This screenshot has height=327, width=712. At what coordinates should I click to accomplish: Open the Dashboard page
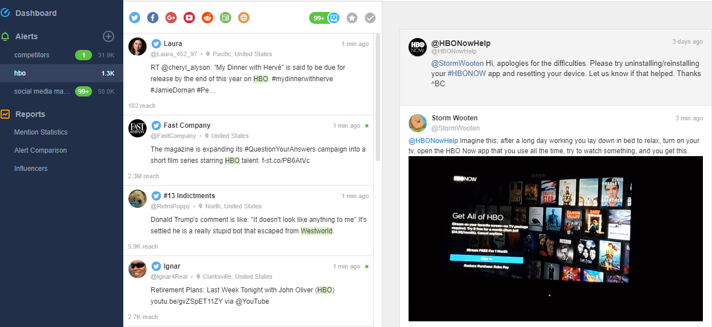(36, 13)
